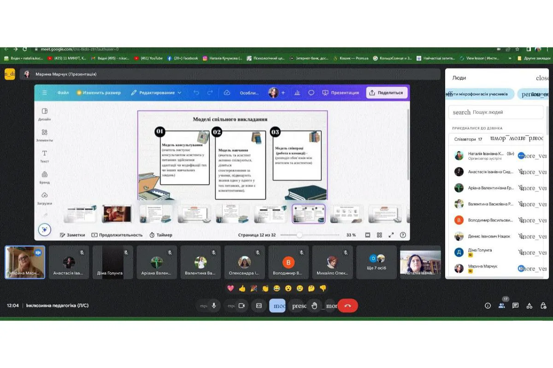Toggle raise hand in Meet
This screenshot has height=368, width=553.
[314, 305]
